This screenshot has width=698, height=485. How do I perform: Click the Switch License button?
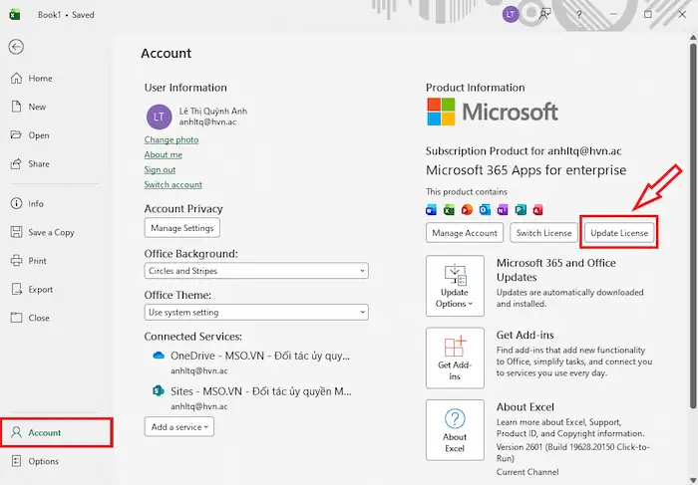click(x=543, y=233)
